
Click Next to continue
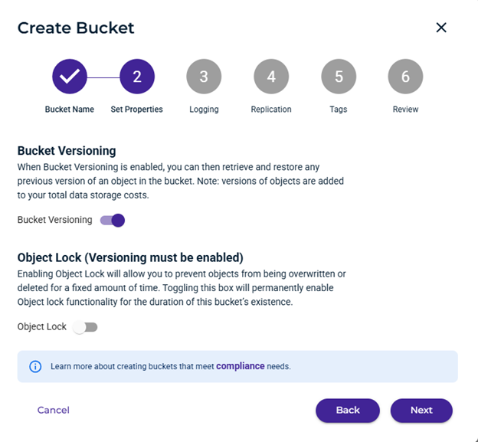(421, 411)
